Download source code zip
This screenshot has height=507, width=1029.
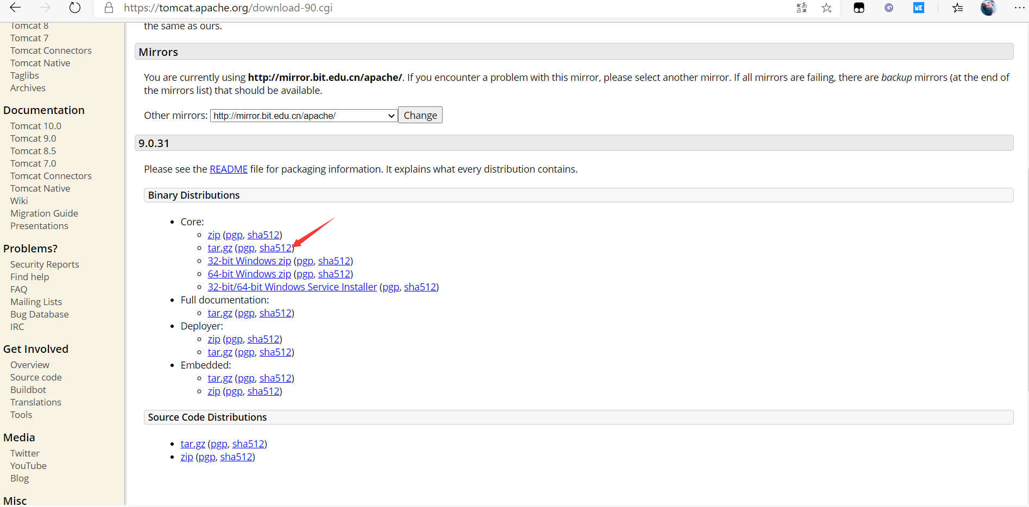(x=187, y=457)
